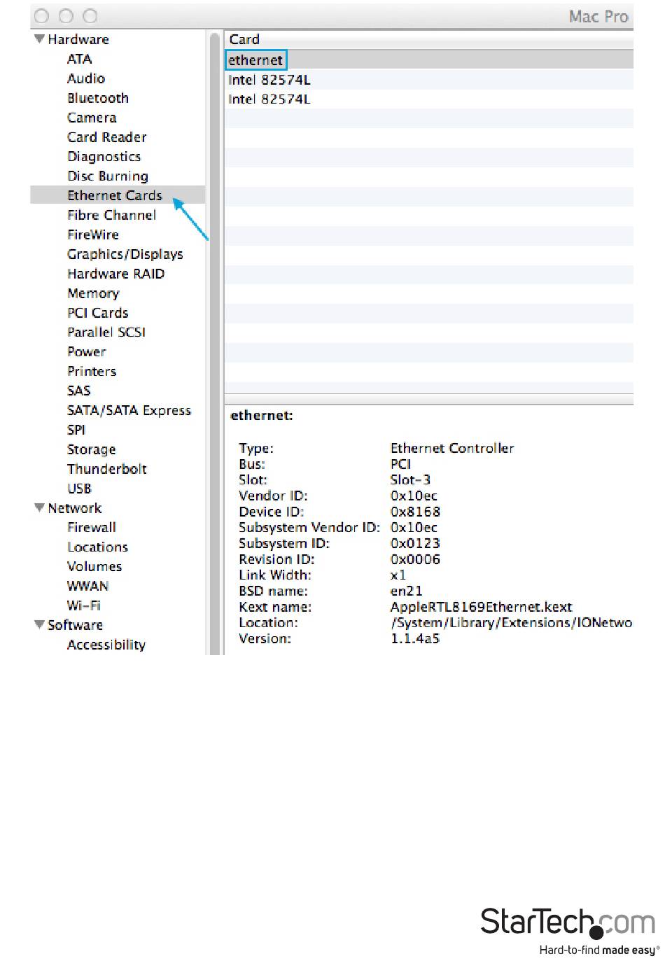Select Ethernet Cards in the sidebar

click(115, 195)
